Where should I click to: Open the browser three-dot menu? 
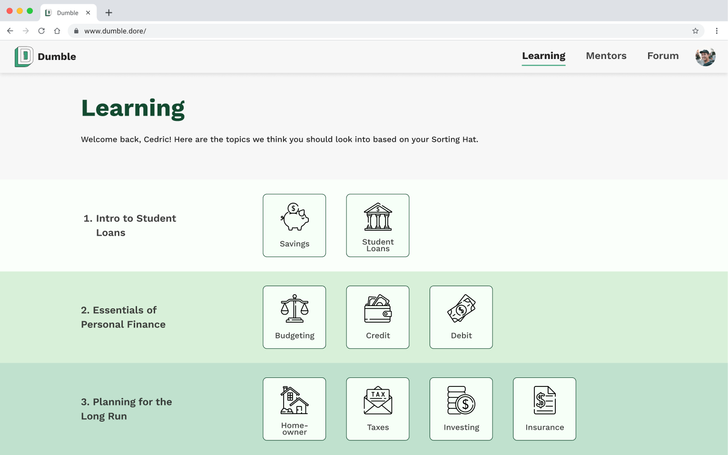click(717, 31)
